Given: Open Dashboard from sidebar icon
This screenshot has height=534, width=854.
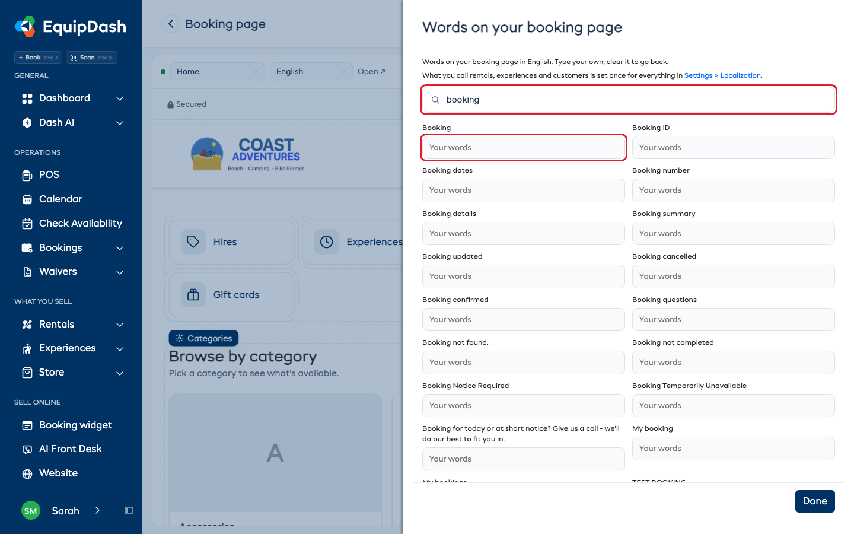Looking at the screenshot, I should (x=27, y=98).
